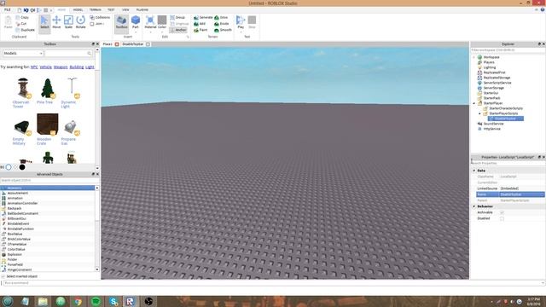546x307 pixels.
Task: Open Spotify from the taskbar
Action: point(96,301)
